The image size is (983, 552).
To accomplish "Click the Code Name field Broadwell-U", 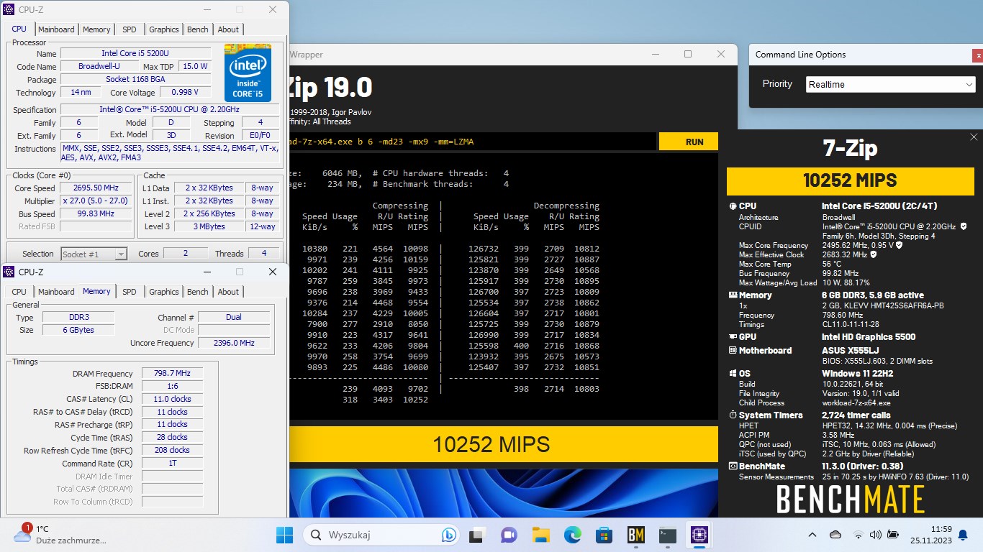I will click(99, 66).
